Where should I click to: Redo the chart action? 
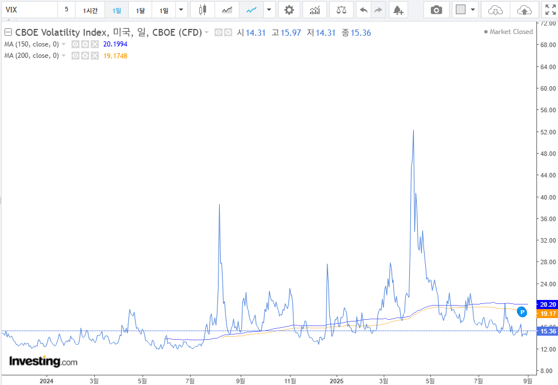(378, 10)
